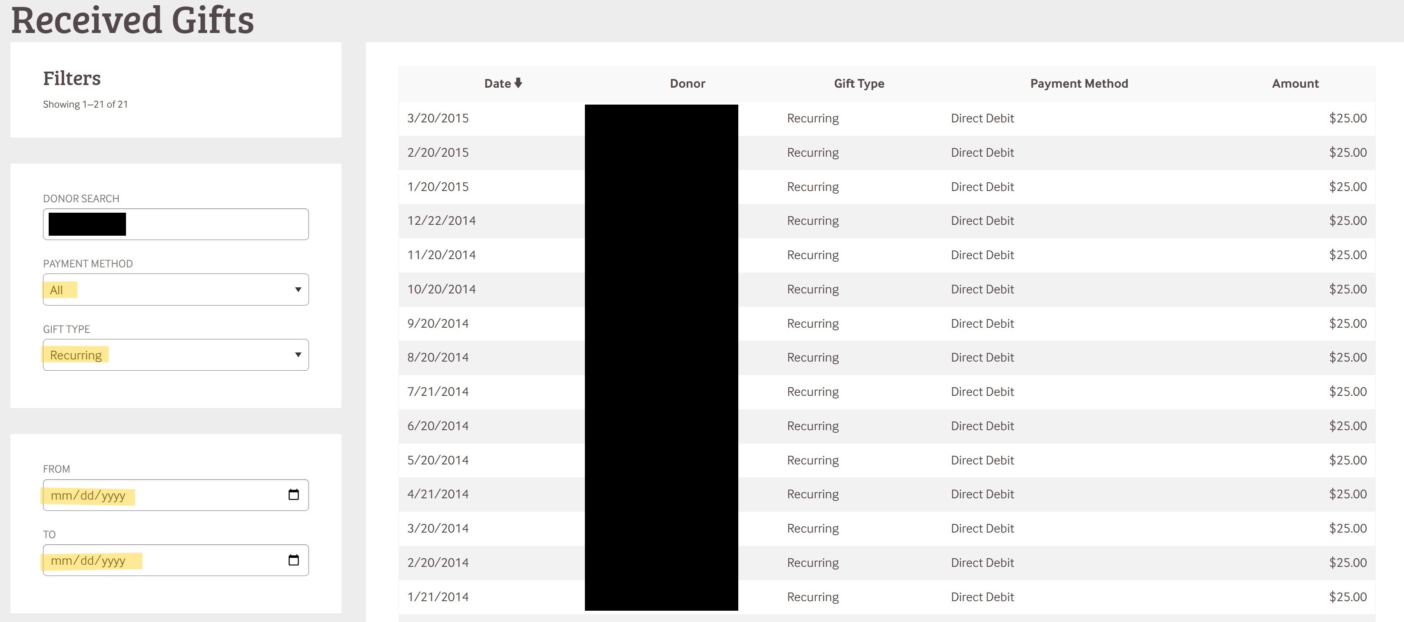
Task: Sort by the Payment Method column header
Action: tap(1079, 83)
